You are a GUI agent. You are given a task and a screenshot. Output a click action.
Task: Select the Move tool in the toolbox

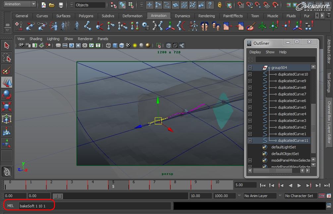click(7, 82)
